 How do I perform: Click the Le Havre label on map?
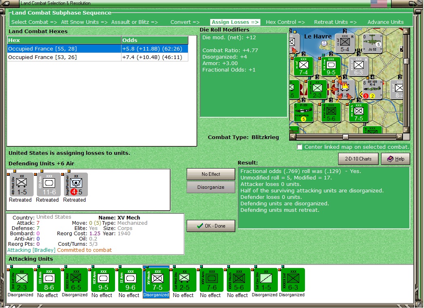[318, 36]
